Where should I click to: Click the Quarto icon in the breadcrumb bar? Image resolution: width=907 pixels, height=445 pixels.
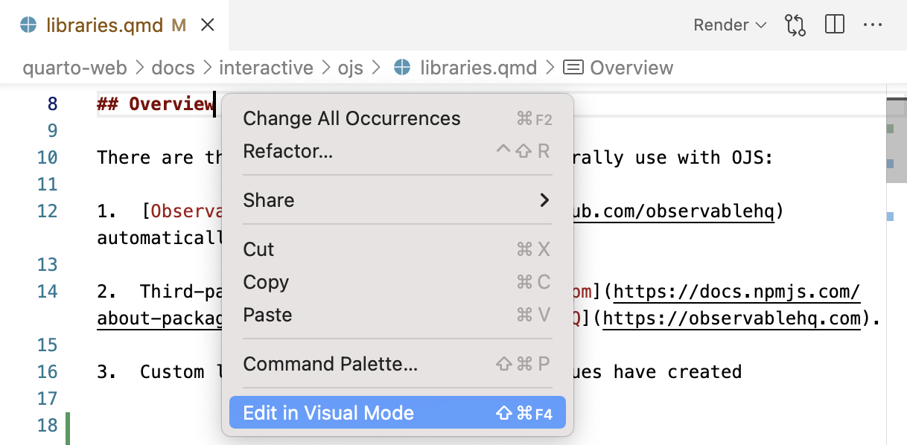click(402, 68)
